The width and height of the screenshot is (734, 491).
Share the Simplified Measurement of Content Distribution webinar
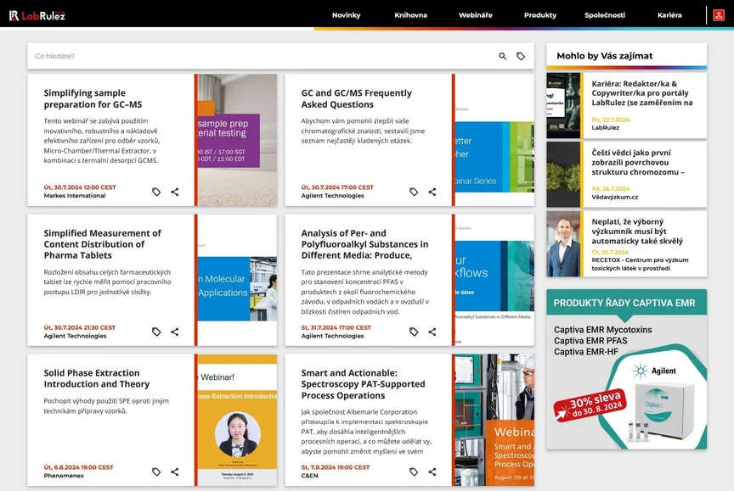tap(174, 332)
